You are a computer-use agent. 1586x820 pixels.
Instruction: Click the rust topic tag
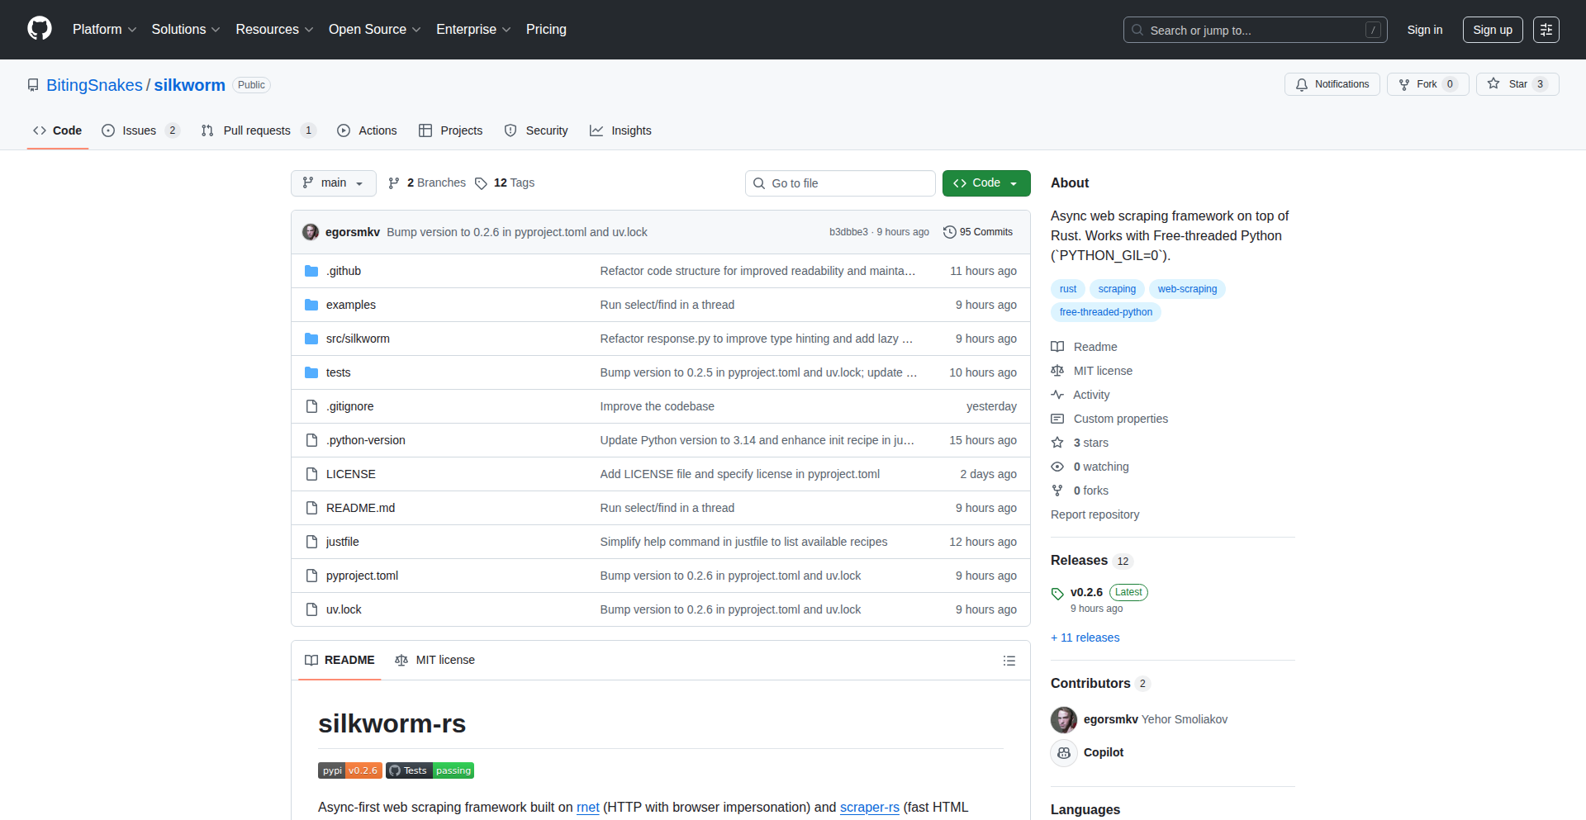(x=1068, y=289)
